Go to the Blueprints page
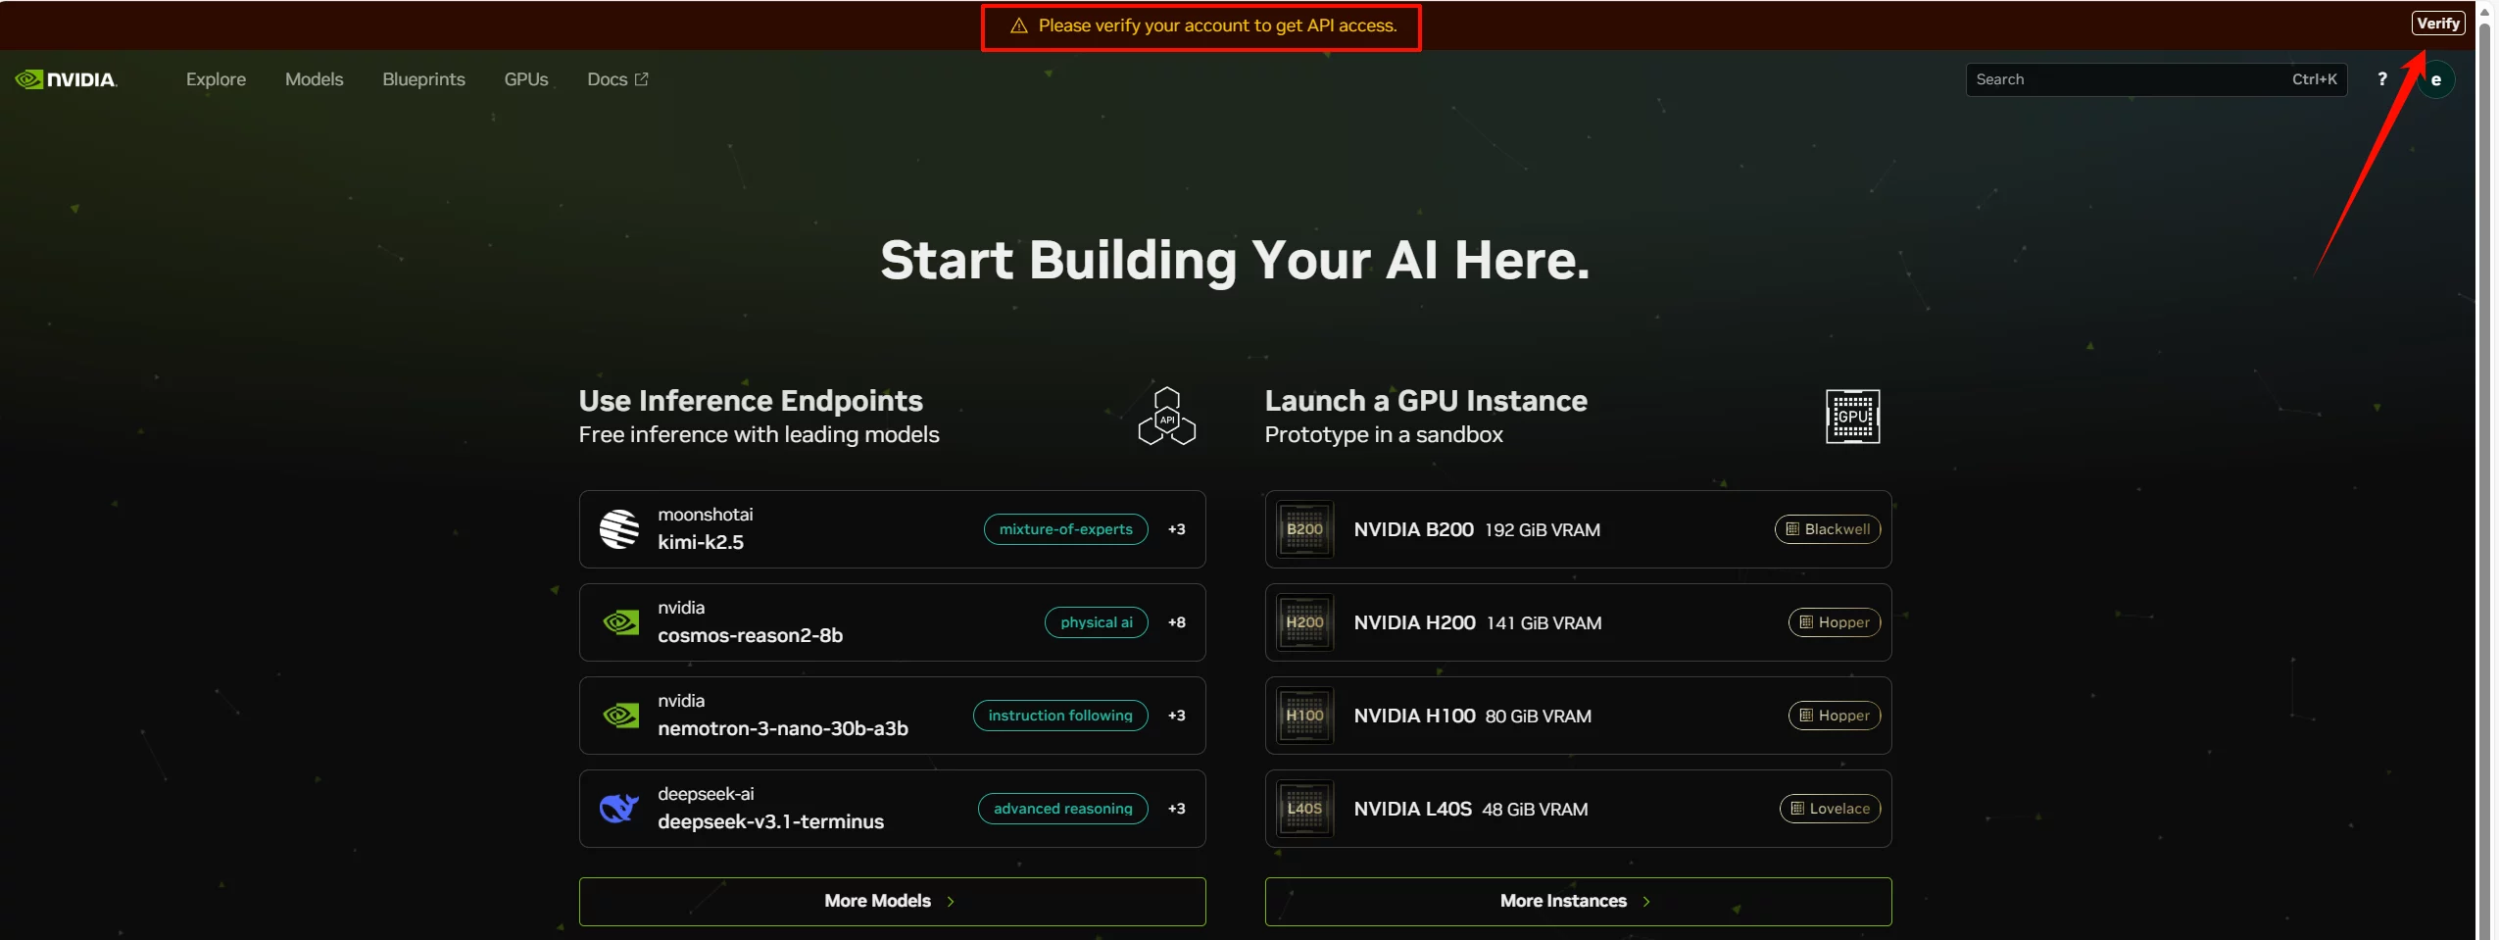 point(423,79)
